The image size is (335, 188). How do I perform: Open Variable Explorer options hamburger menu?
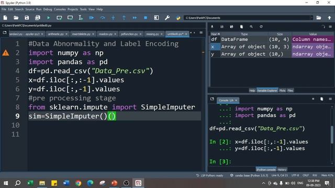click(330, 27)
